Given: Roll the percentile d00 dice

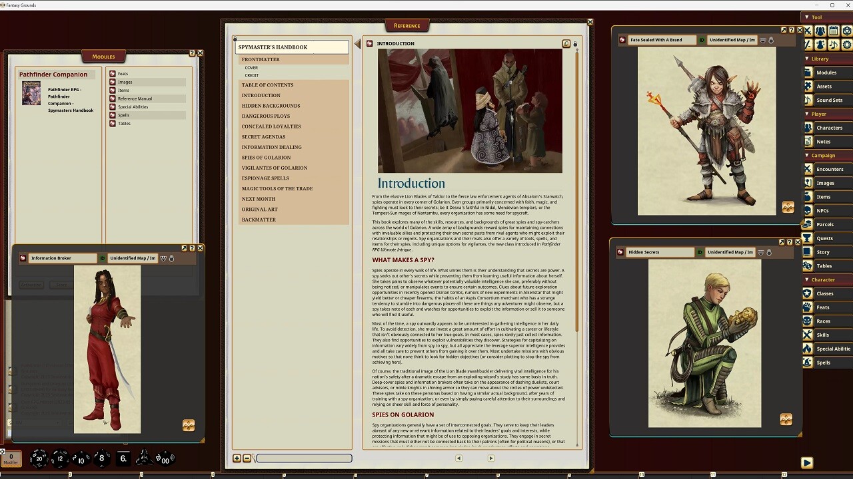Looking at the screenshot, I should [x=165, y=459].
